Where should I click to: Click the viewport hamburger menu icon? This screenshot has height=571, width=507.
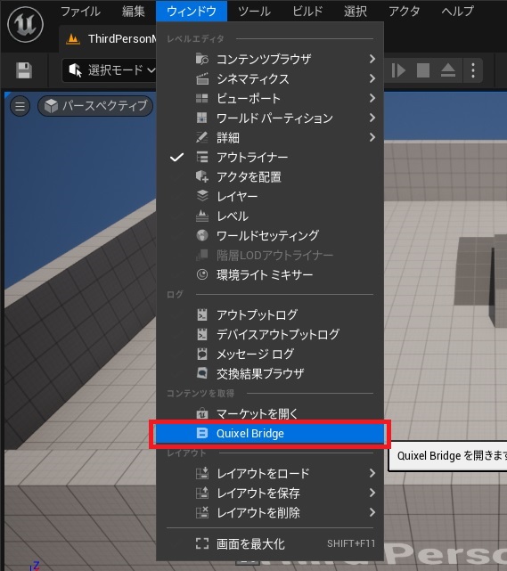click(x=20, y=106)
